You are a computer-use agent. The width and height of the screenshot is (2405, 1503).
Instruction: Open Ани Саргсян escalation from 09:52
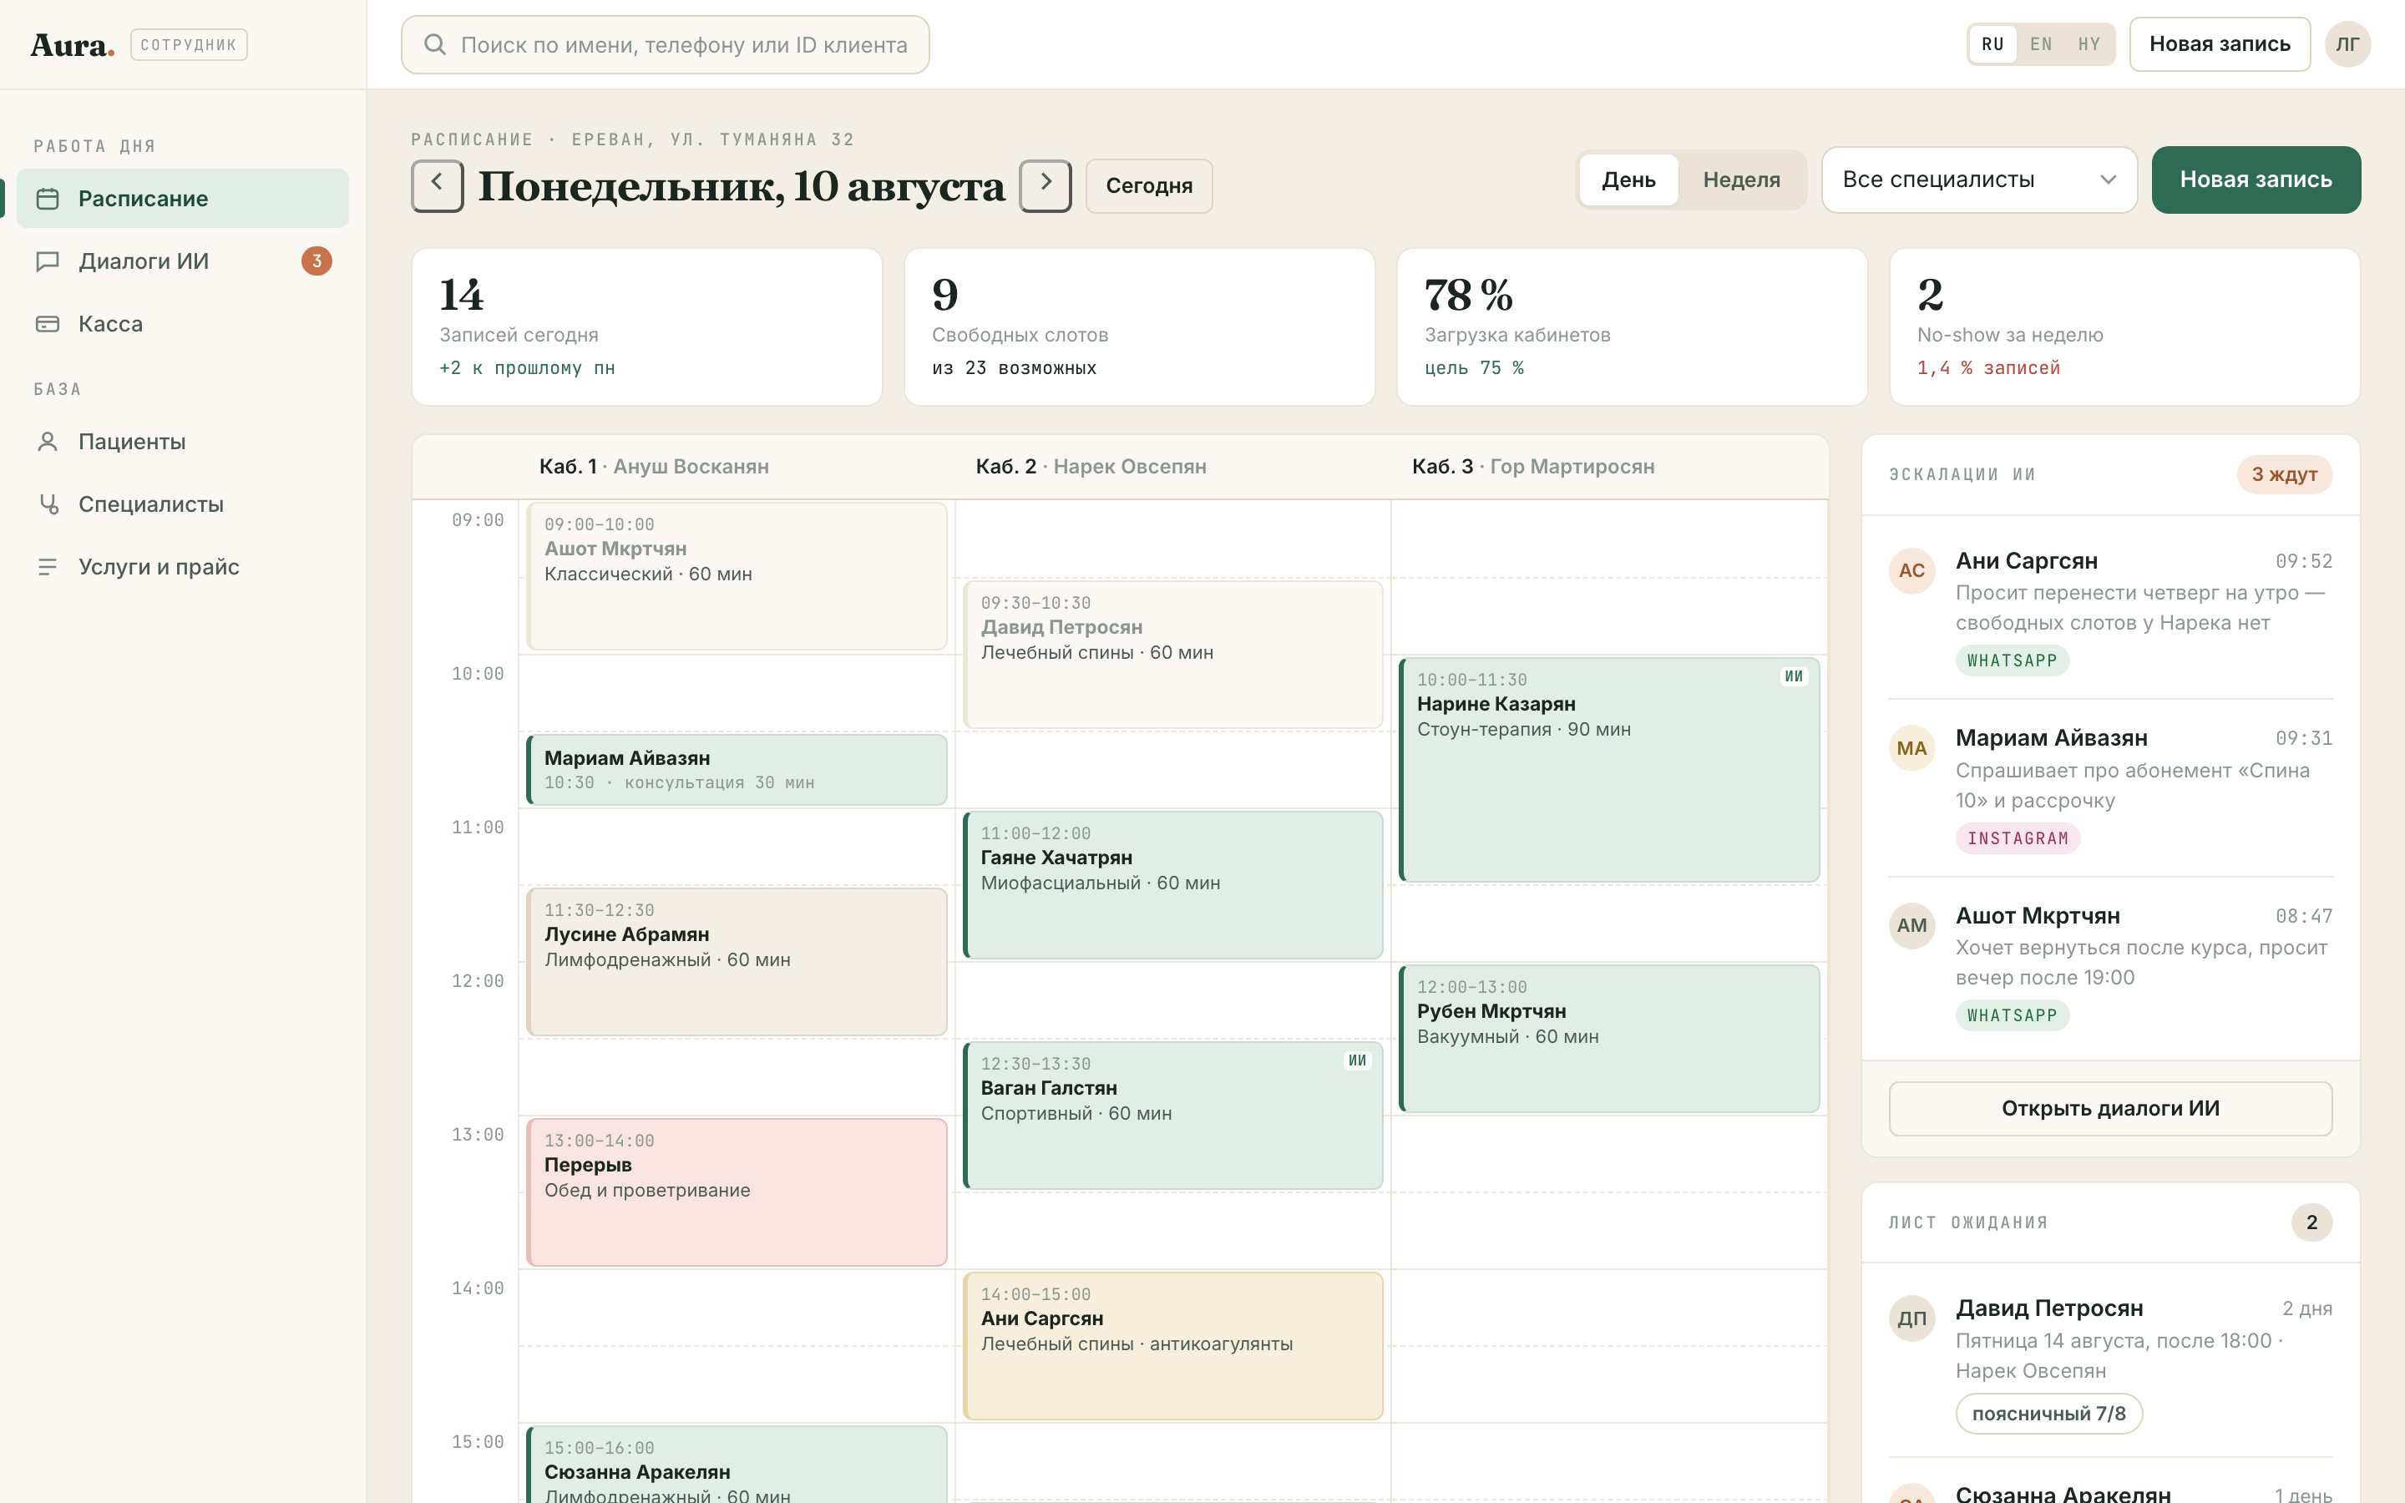pyautogui.click(x=2110, y=610)
